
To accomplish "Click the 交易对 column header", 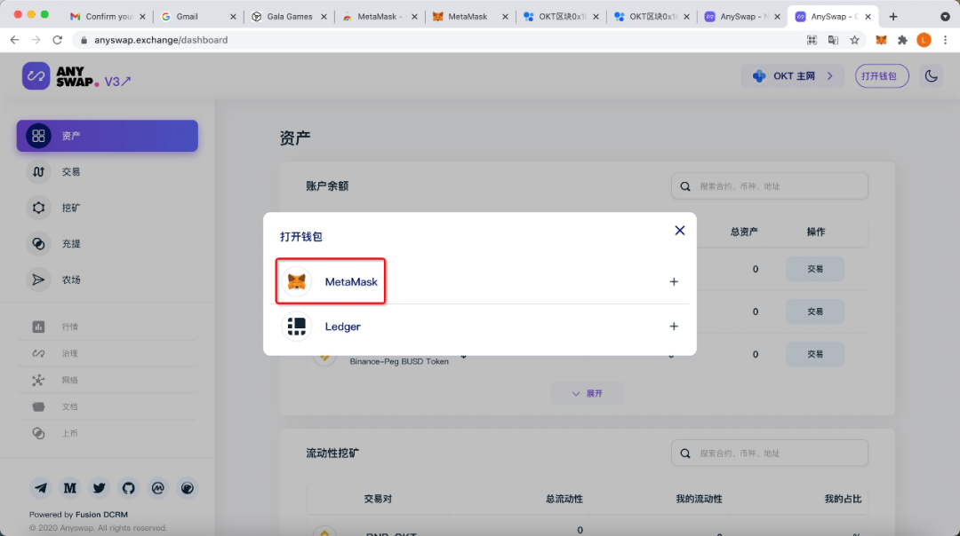I will (x=378, y=499).
